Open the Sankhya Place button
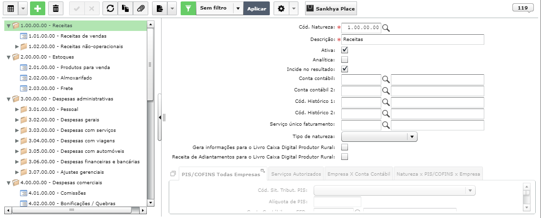 (x=331, y=9)
